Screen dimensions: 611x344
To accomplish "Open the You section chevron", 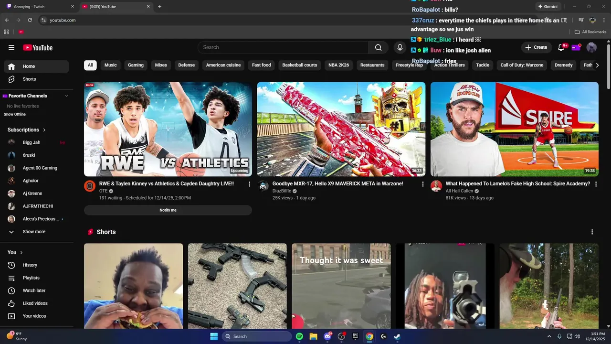I will 21,252.
